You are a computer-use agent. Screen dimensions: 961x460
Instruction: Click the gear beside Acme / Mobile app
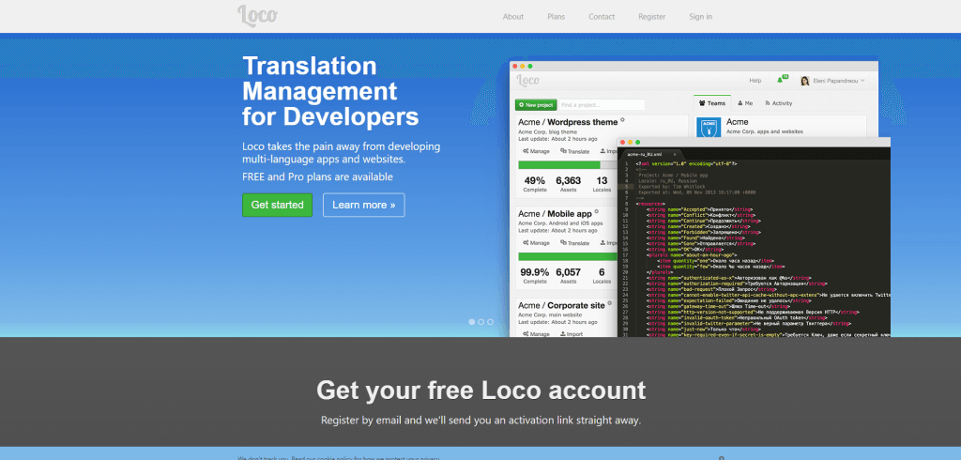(596, 211)
